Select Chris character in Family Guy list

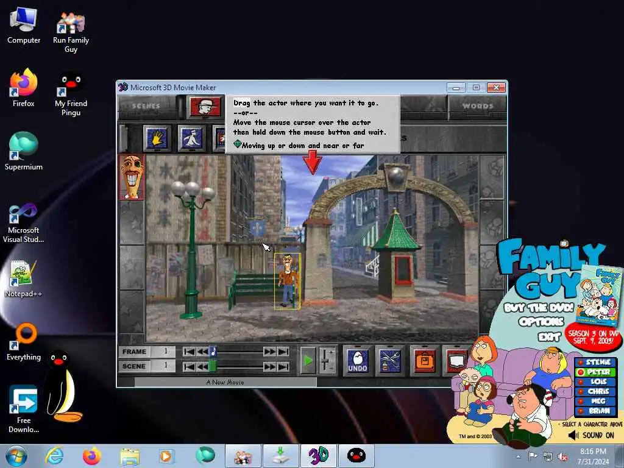(596, 392)
